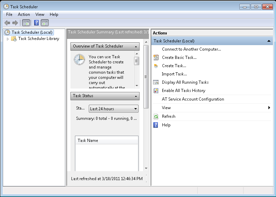Open the View submenu arrow in Actions
The height and width of the screenshot is (197, 276).
pos(269,108)
